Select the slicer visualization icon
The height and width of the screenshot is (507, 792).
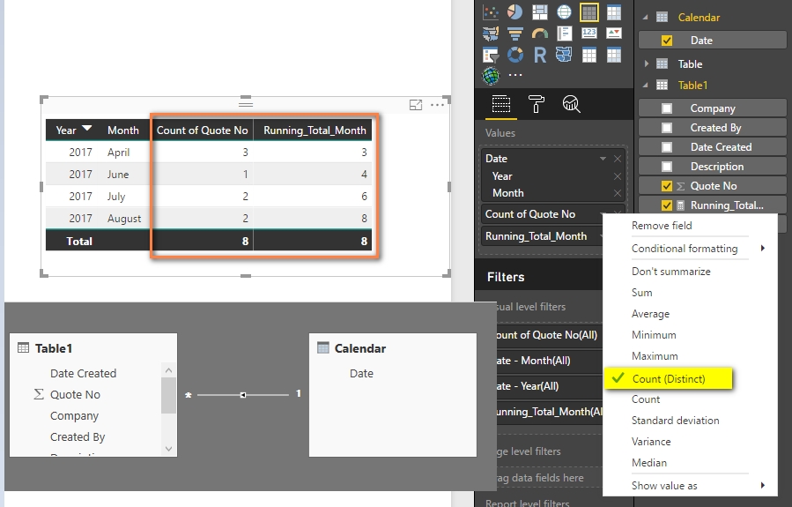pos(491,55)
